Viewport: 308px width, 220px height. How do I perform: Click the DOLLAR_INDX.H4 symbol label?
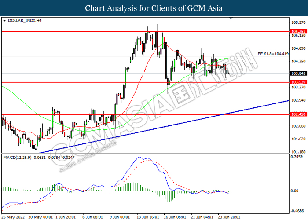pos(25,20)
